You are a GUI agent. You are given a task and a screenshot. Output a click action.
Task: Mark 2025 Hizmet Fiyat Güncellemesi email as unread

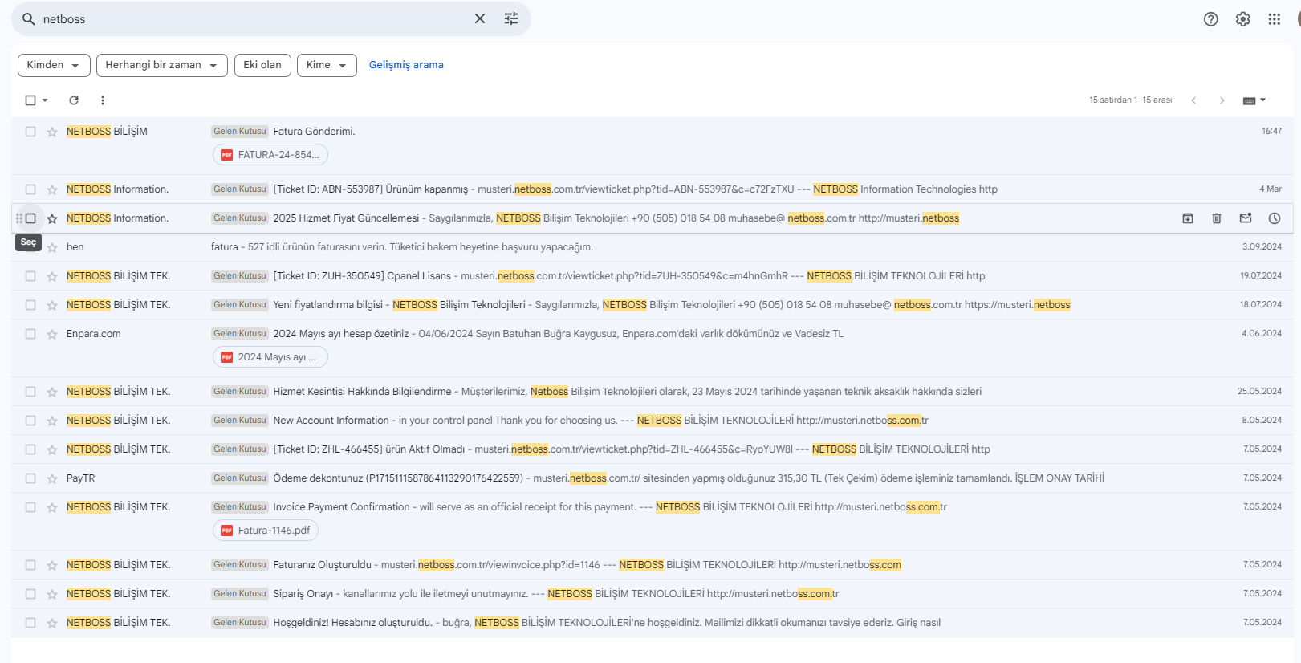[1246, 218]
